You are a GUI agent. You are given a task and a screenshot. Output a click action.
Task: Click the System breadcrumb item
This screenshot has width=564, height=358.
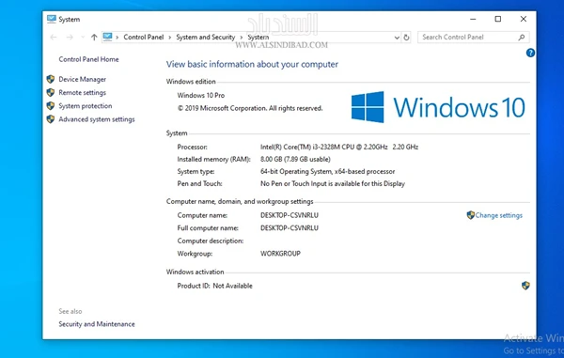click(258, 37)
